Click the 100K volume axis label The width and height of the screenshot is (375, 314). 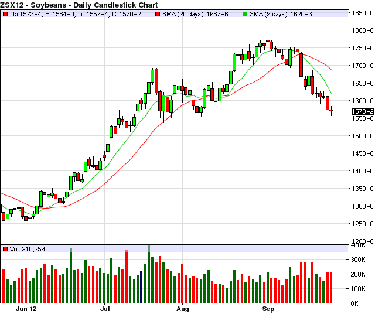pos(358,289)
